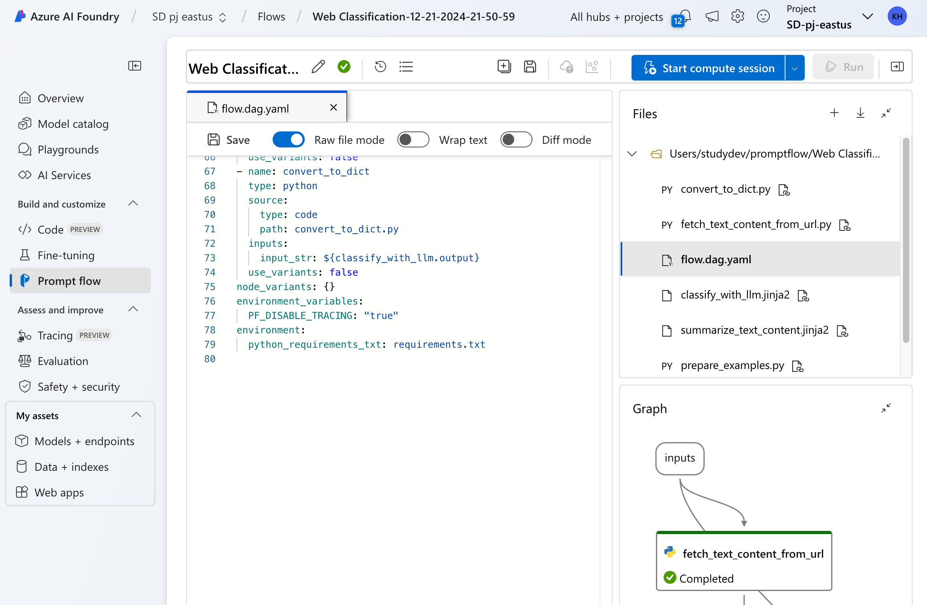Screen dimensions: 927x605
Task: Open Overview in the sidebar
Action: click(x=80, y=98)
